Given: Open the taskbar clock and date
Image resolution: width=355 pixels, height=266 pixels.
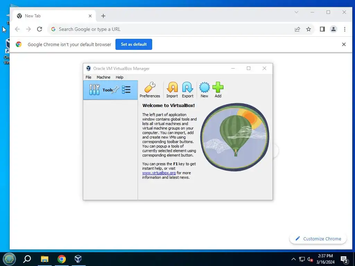Looking at the screenshot, I should 325,259.
